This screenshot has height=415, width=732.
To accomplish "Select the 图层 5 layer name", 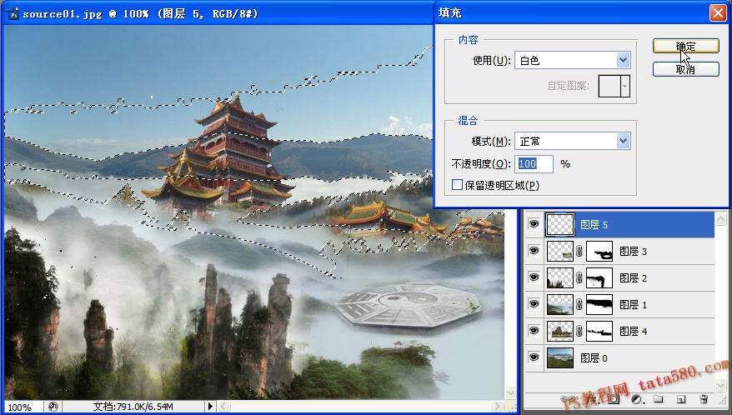I will click(x=594, y=225).
